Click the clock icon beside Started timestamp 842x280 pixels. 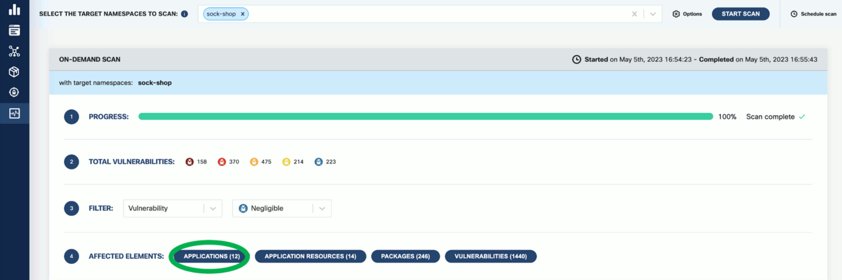[x=576, y=60]
